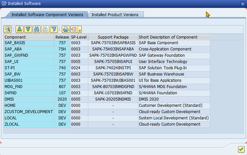Select the SAP_GWFND component cell
The width and height of the screenshot is (247, 155).
(x=29, y=56)
